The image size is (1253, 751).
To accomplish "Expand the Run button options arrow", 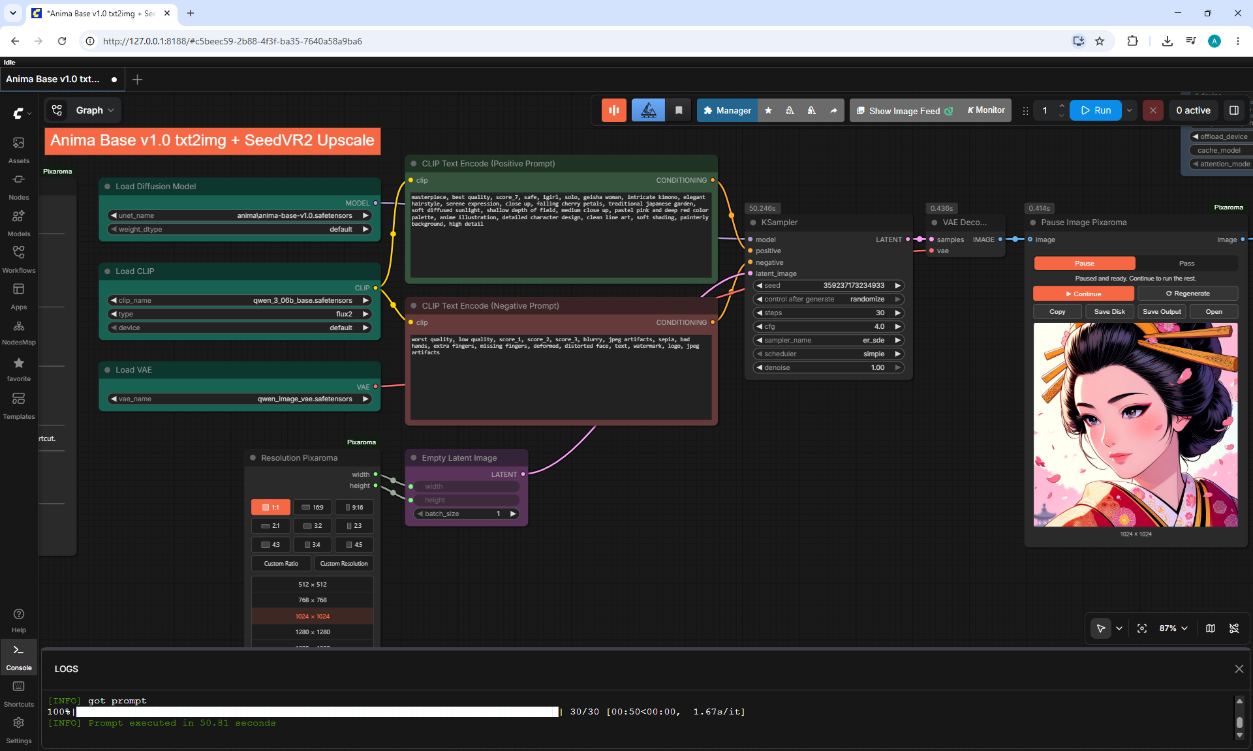I will coord(1130,110).
